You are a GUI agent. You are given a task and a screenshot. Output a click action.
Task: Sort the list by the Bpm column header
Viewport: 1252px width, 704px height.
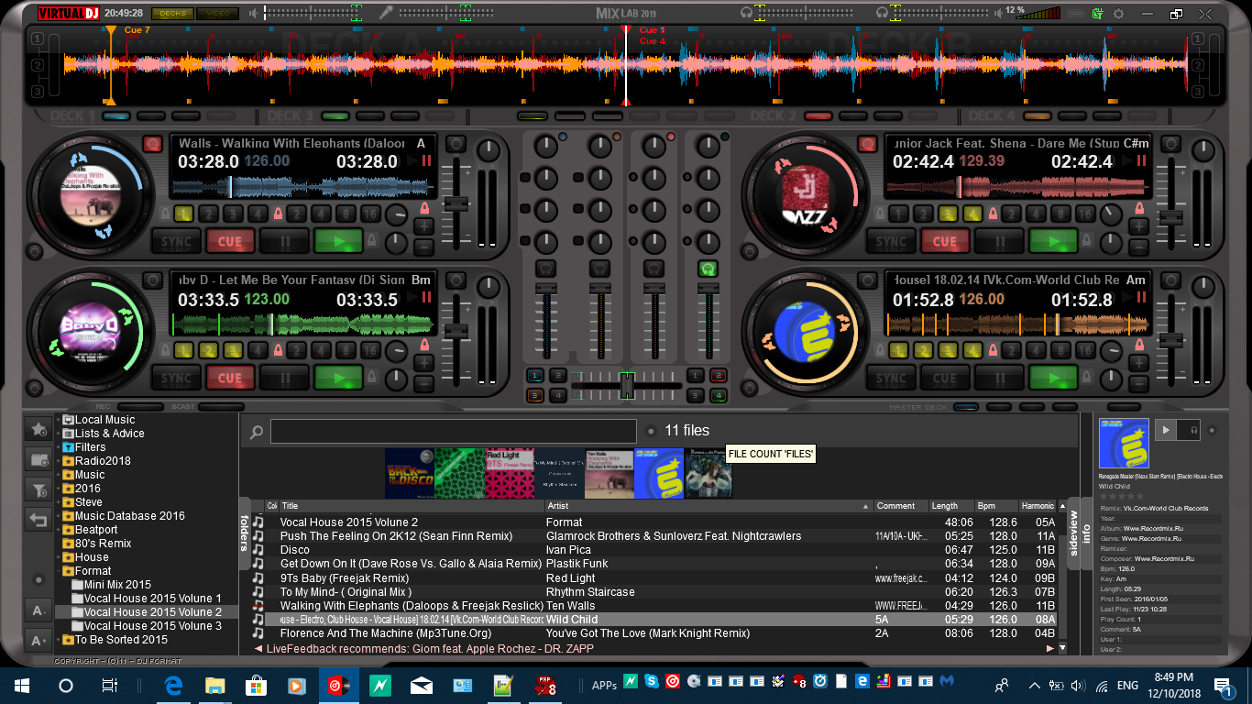pyautogui.click(x=996, y=506)
